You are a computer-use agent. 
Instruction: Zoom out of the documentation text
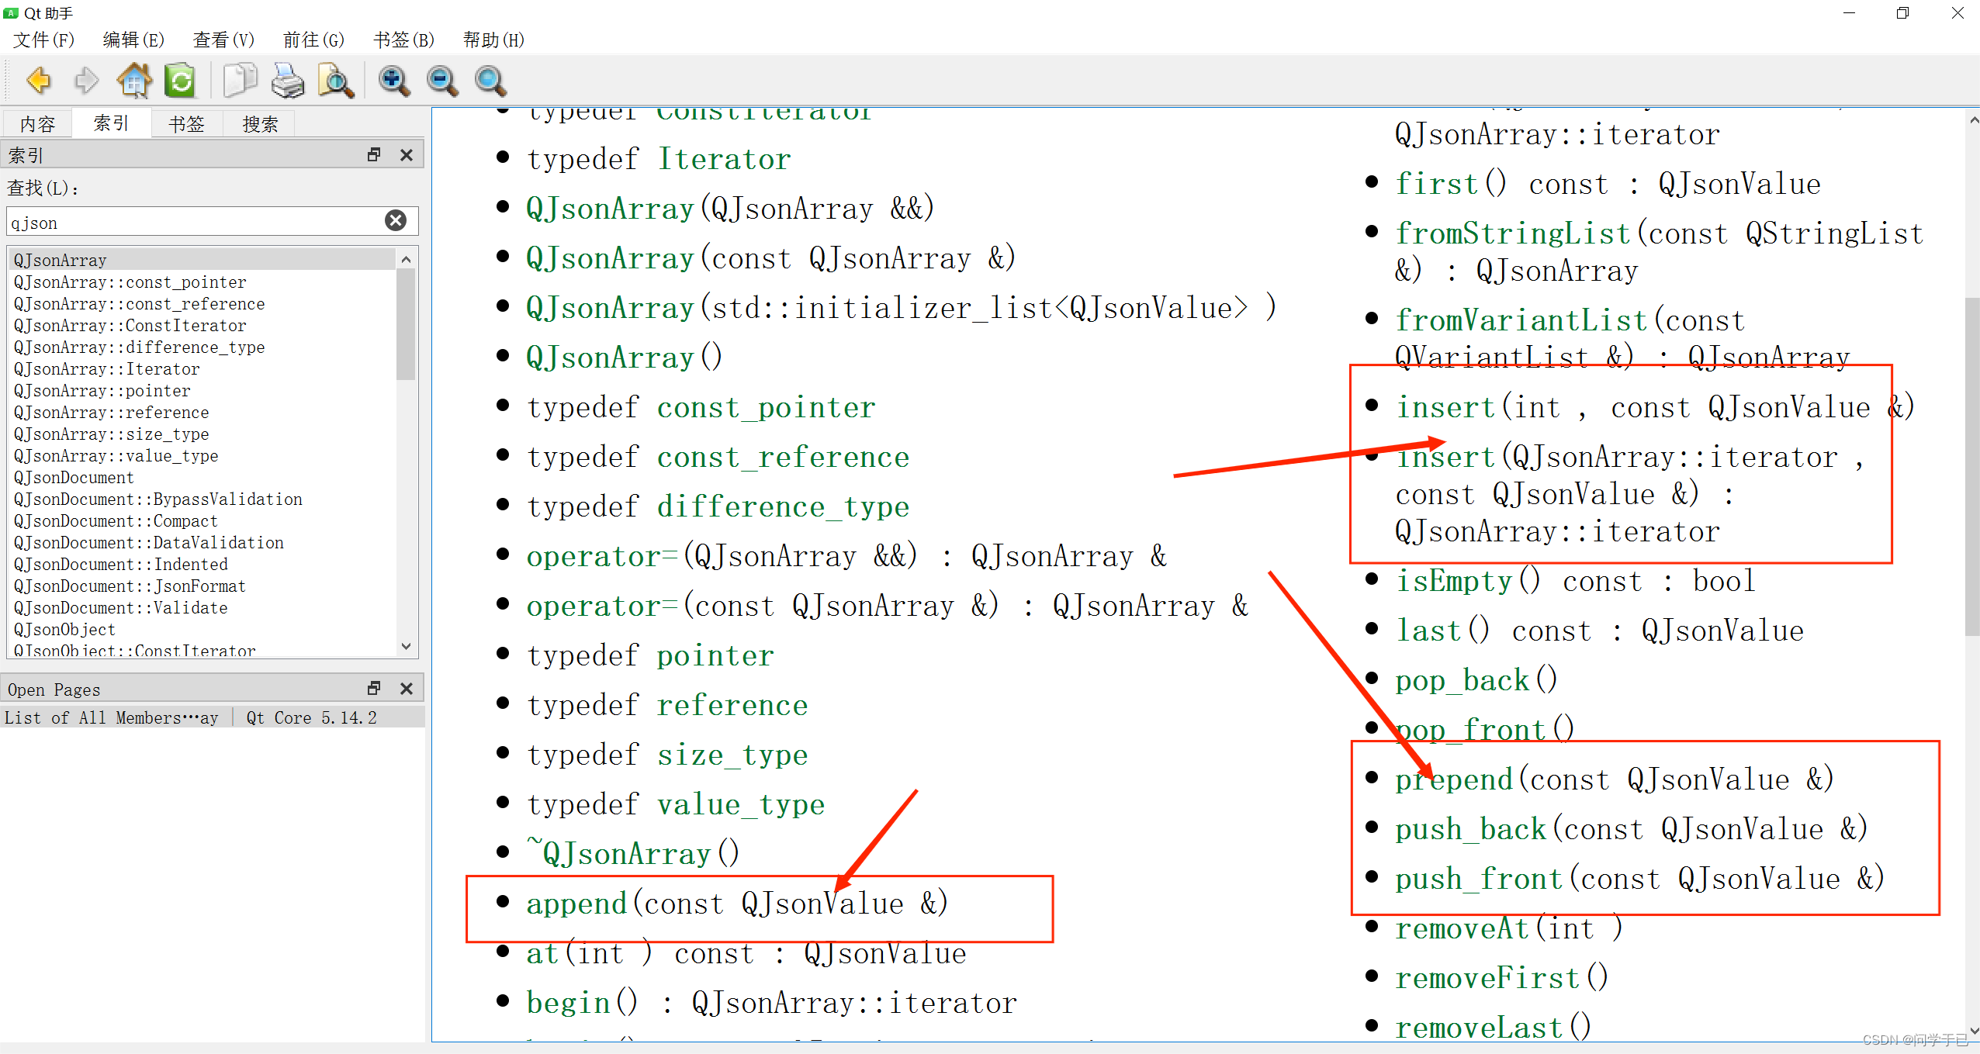[x=441, y=81]
